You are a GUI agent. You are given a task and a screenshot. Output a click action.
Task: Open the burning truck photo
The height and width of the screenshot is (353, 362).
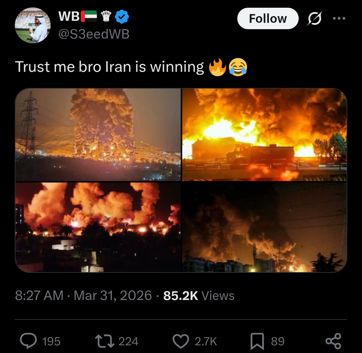264,135
